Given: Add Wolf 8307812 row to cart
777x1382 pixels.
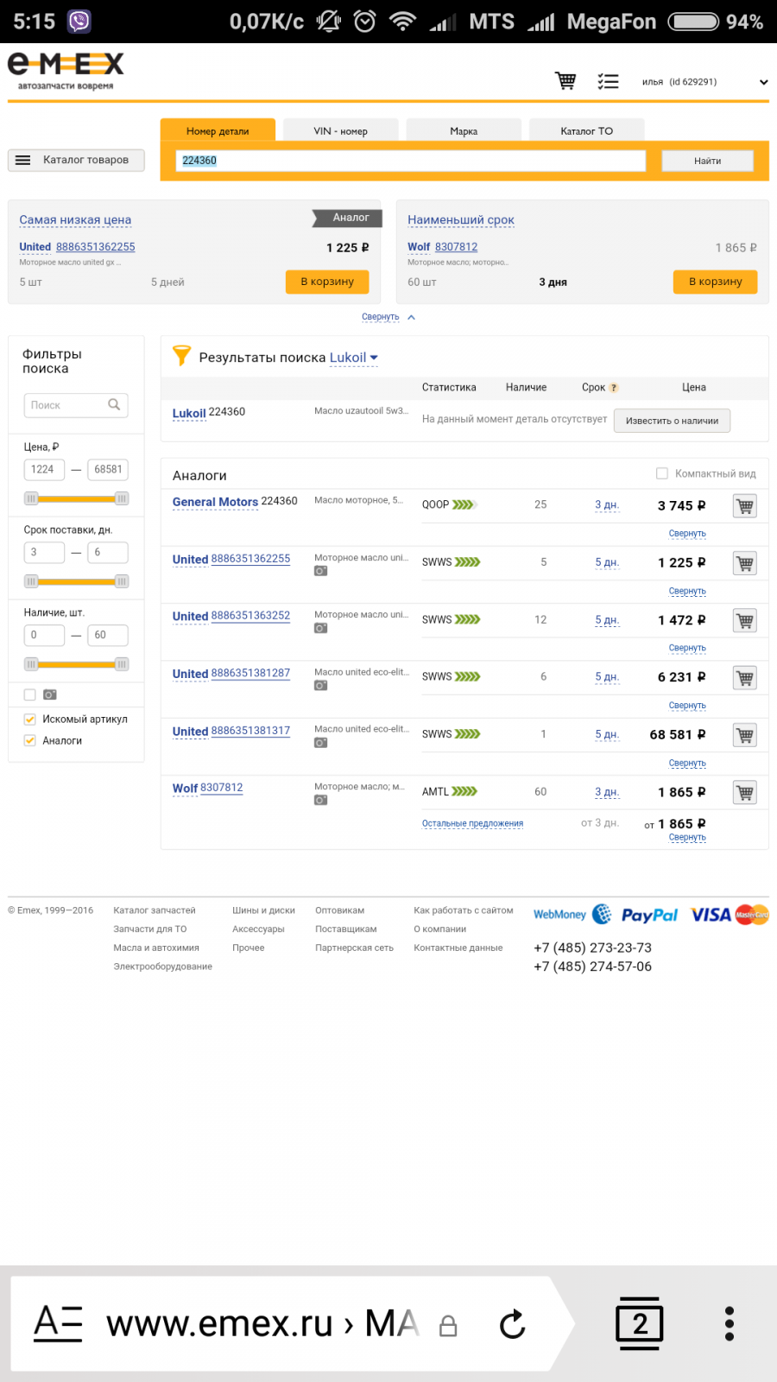Looking at the screenshot, I should pyautogui.click(x=745, y=792).
